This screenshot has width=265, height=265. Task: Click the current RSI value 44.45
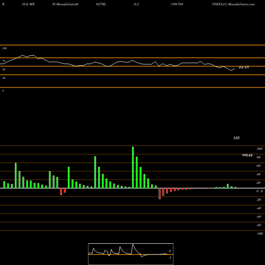tap(244, 67)
